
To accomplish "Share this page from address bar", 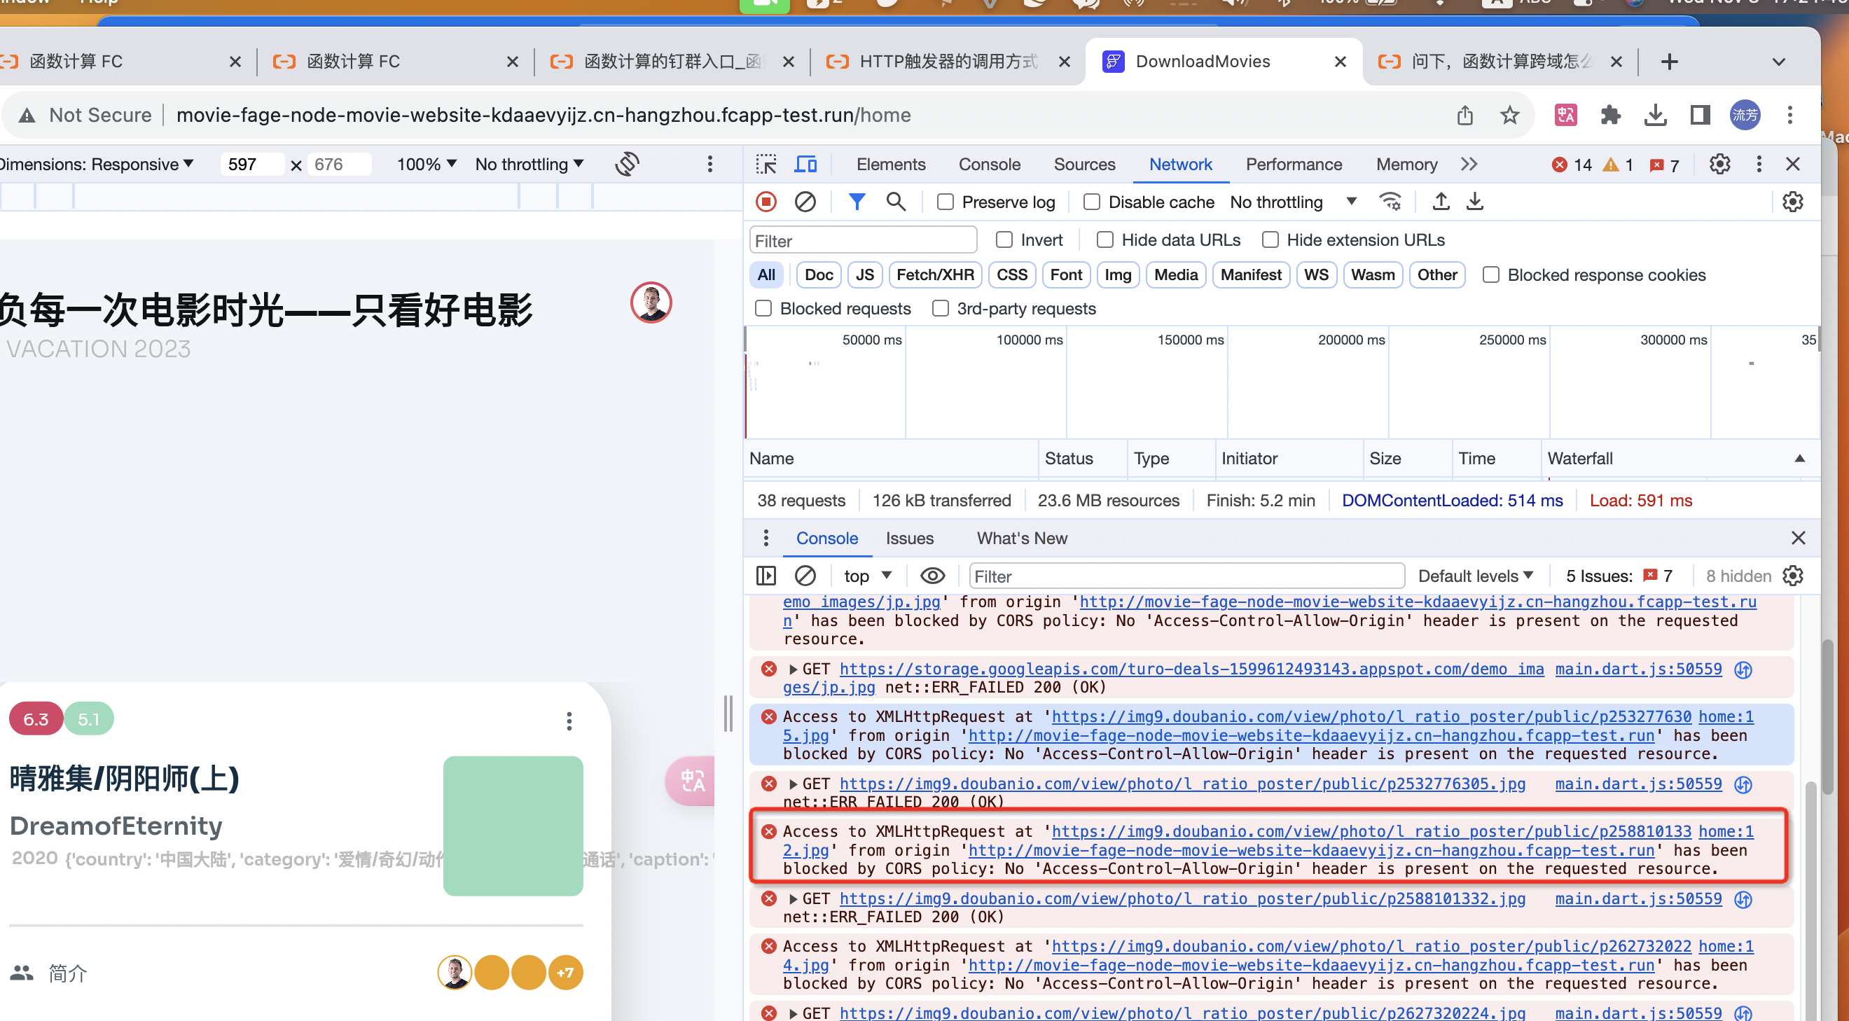I will 1465,115.
